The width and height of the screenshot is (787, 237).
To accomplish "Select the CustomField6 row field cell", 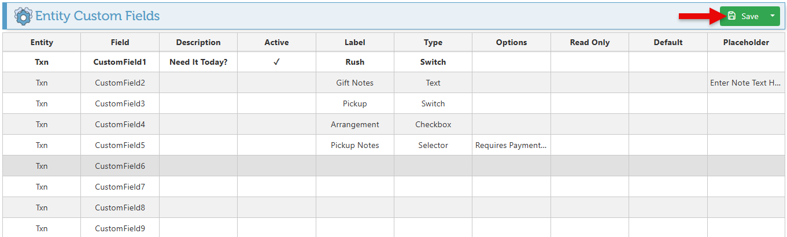I will tap(120, 166).
